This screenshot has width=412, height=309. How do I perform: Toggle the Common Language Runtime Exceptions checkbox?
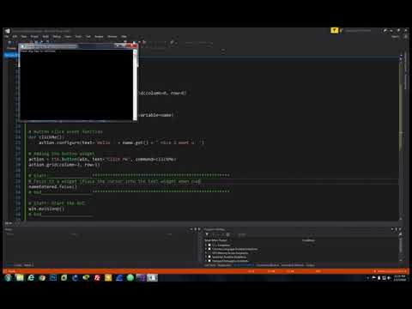(209, 249)
